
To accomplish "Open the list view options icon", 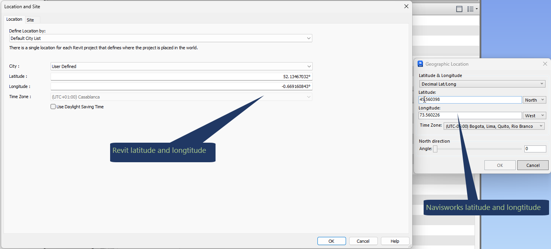I will 472,9.
